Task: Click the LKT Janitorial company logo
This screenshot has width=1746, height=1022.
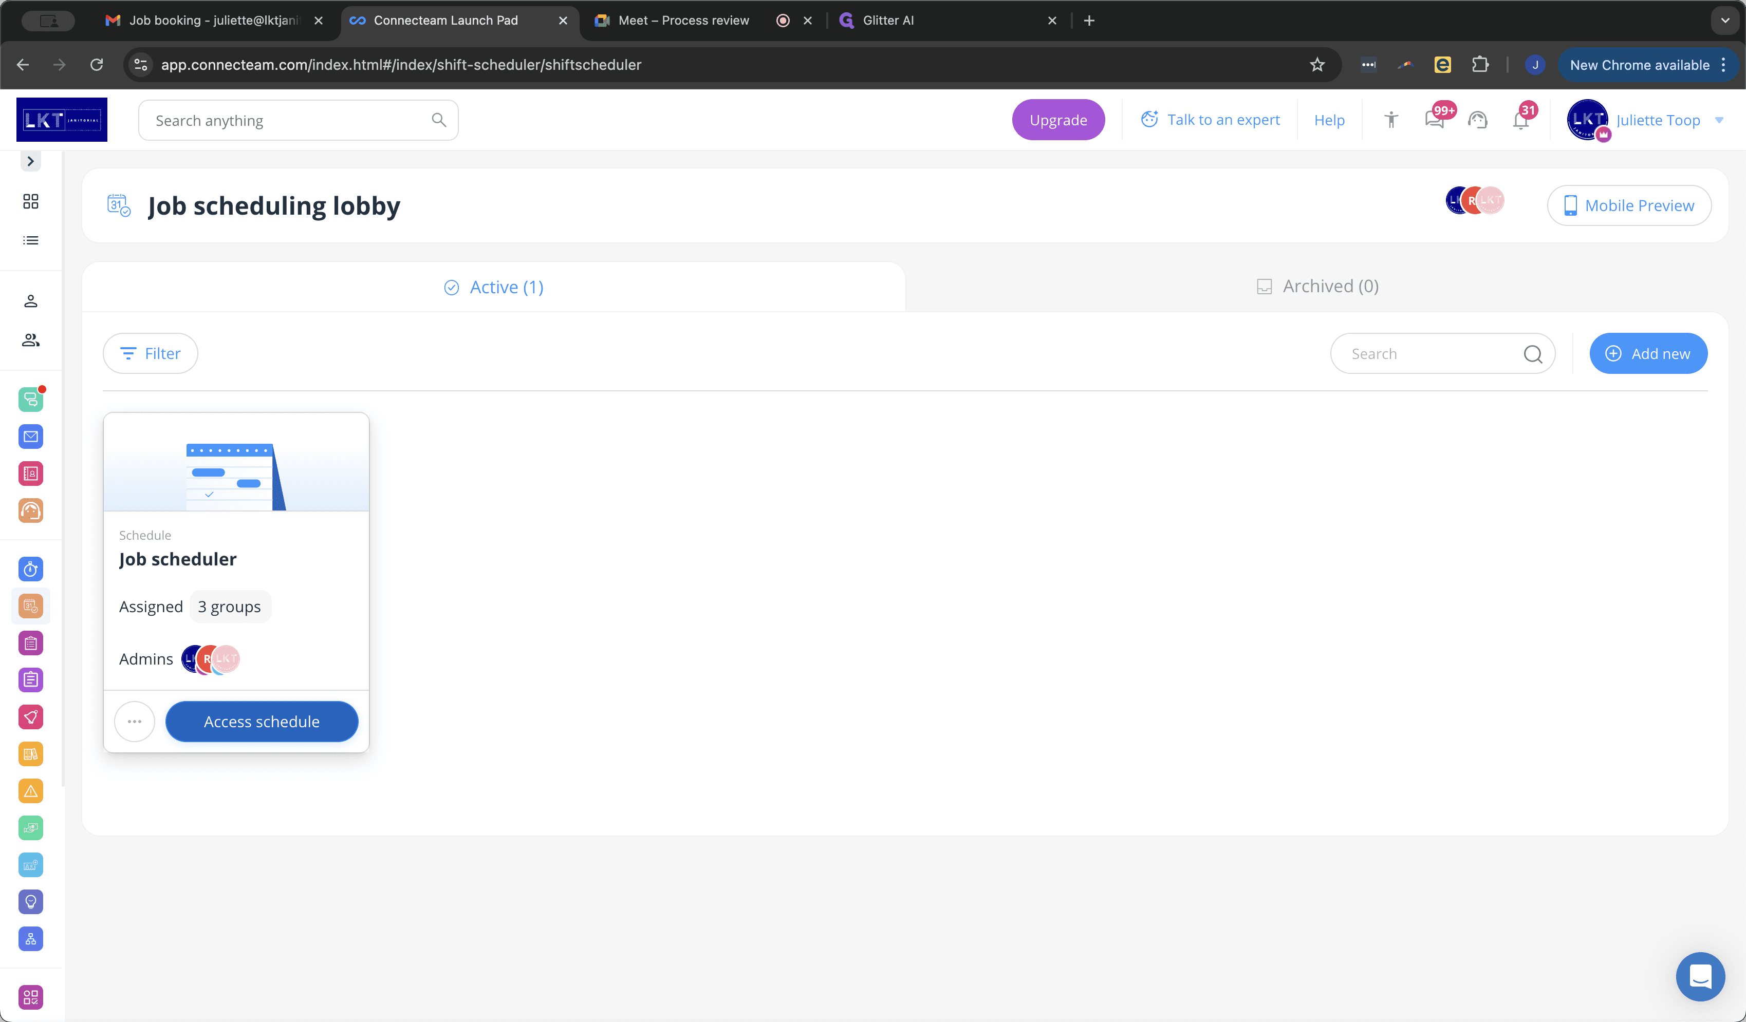Action: coord(62,120)
